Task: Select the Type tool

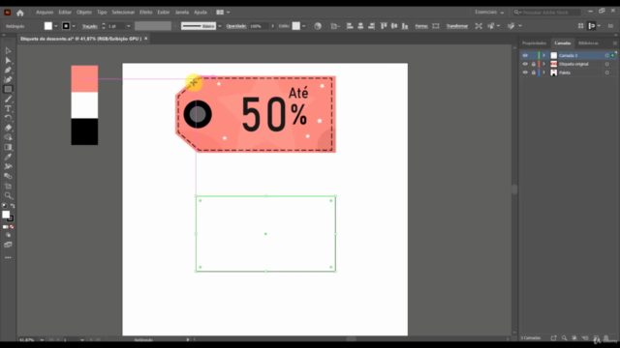Action: (8, 108)
